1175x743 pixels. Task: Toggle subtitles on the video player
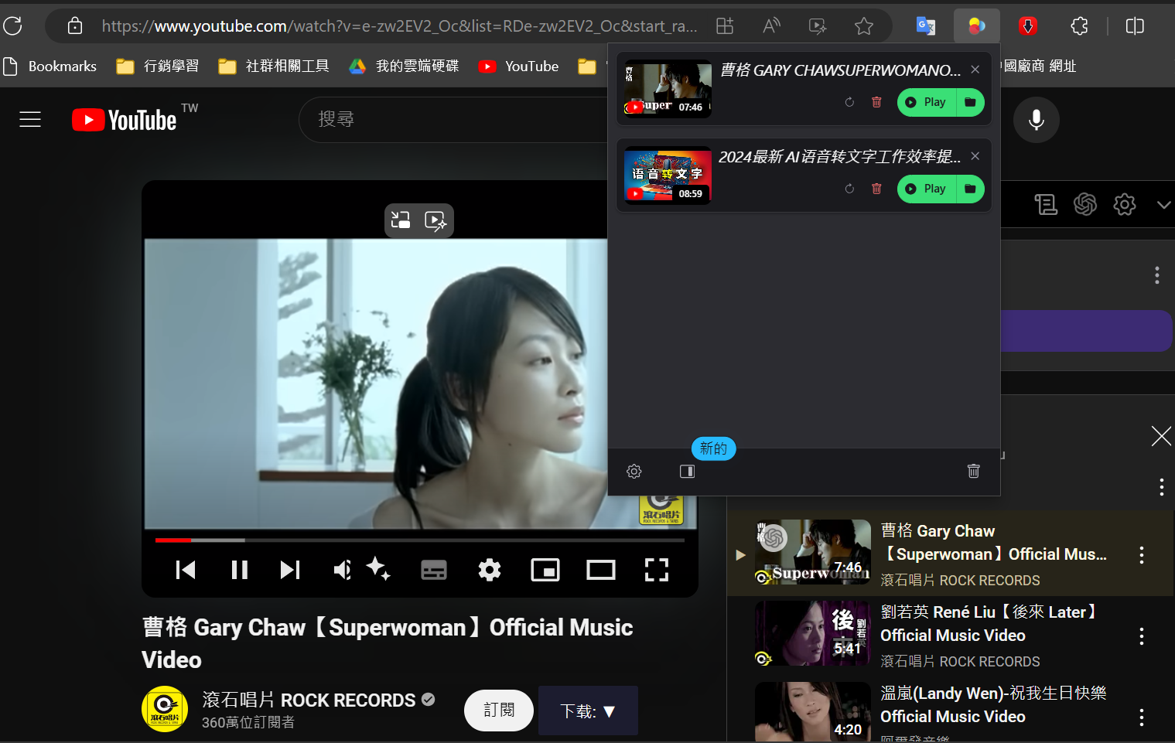pyautogui.click(x=433, y=571)
